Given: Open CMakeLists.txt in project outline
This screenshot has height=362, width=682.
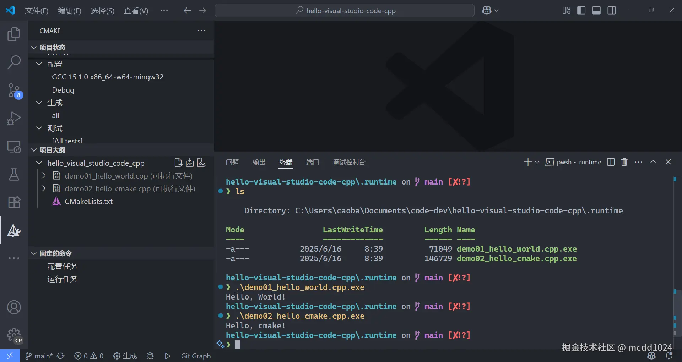Looking at the screenshot, I should 88,201.
